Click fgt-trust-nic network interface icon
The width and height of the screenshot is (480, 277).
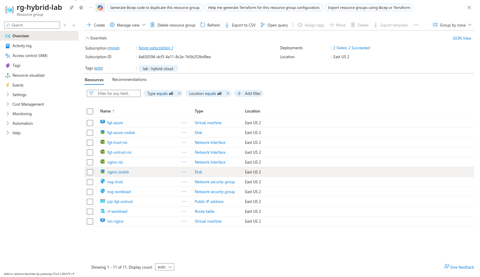[x=103, y=142]
